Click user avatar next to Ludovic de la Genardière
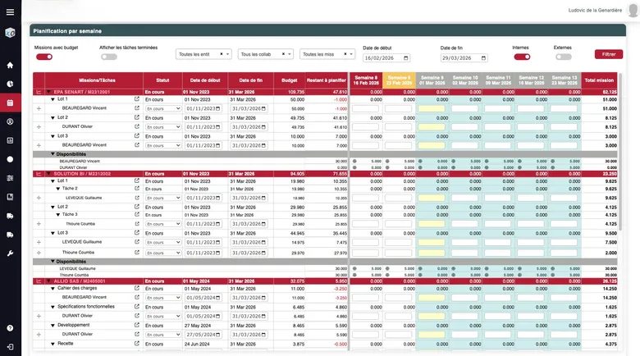Image resolution: width=640 pixels, height=356 pixels. click(633, 10)
